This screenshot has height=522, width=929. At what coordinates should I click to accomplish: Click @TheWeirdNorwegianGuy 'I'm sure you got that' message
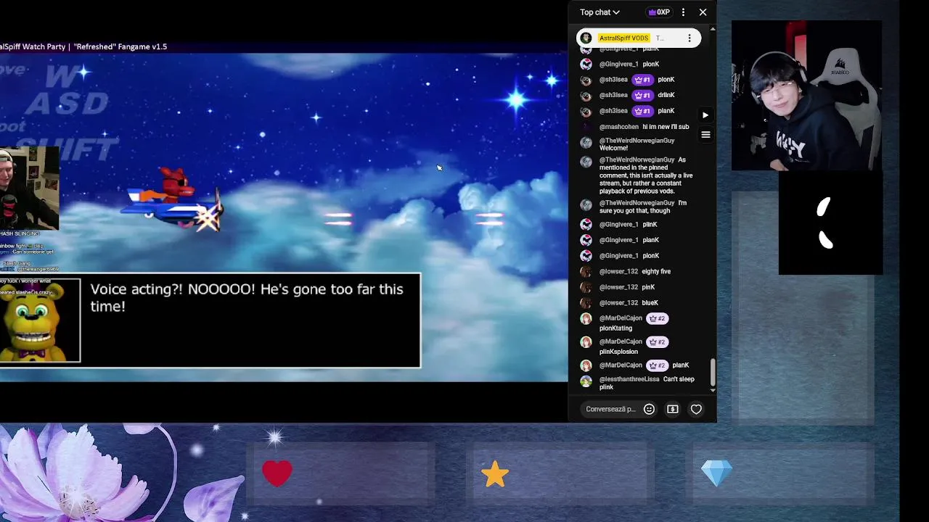643,207
